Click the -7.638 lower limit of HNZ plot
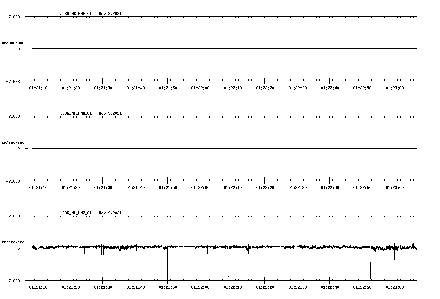440x299 pixels. (13, 281)
